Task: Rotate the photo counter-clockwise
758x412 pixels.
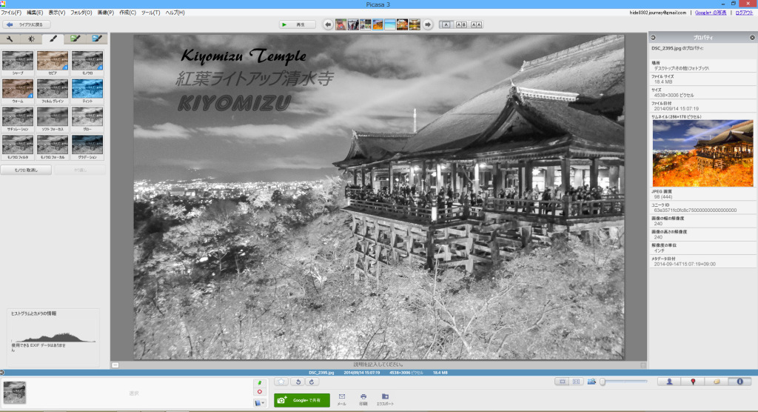Action: 299,382
